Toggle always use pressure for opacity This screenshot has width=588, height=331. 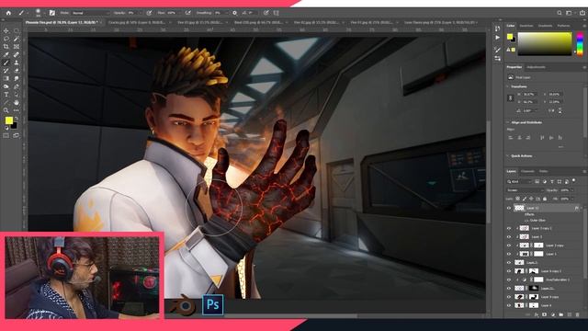pyautogui.click(x=149, y=13)
